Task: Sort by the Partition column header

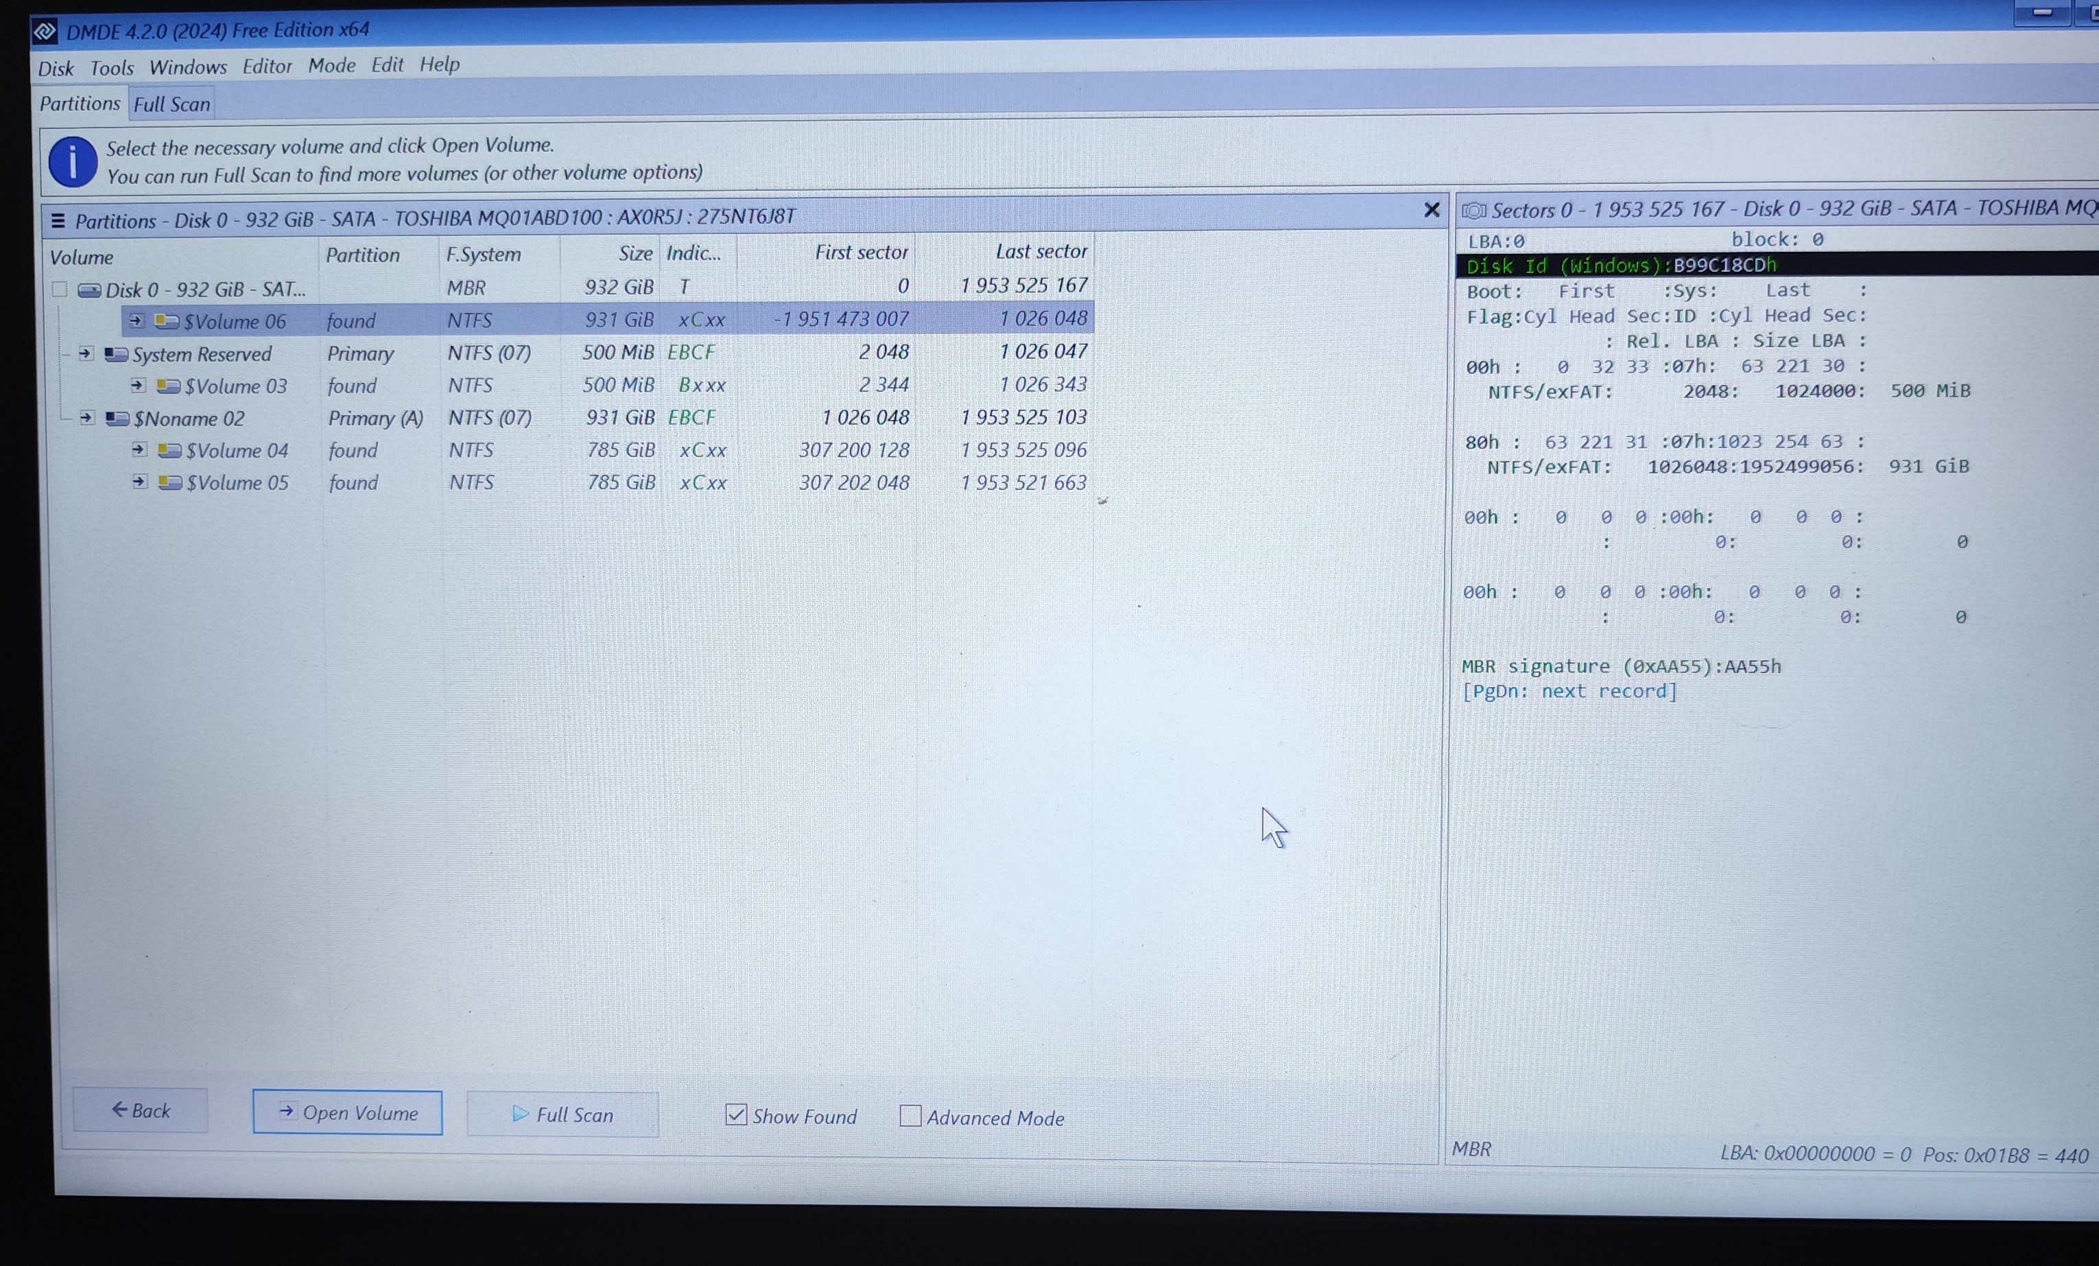Action: (x=380, y=255)
